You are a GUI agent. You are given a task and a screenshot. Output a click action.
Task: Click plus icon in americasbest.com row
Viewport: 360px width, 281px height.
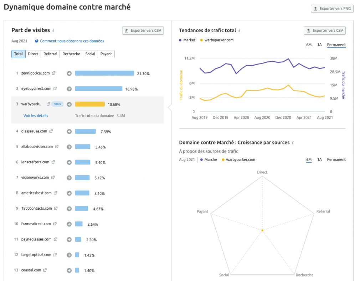pos(69,193)
